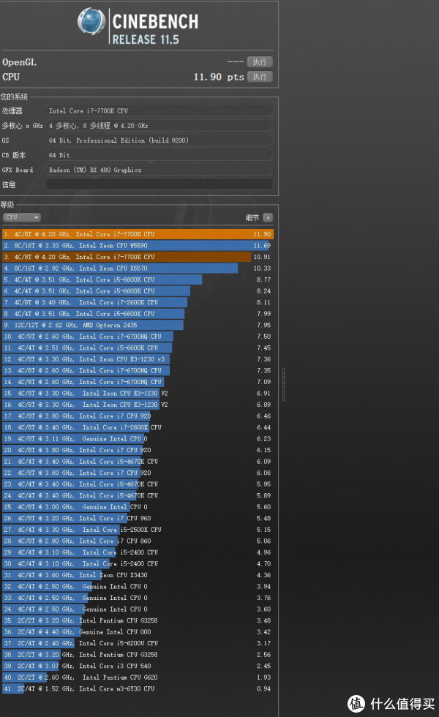The height and width of the screenshot is (717, 439).
Task: Select rank 30 i5-2400 row scoring 4.70
Action: (138, 564)
